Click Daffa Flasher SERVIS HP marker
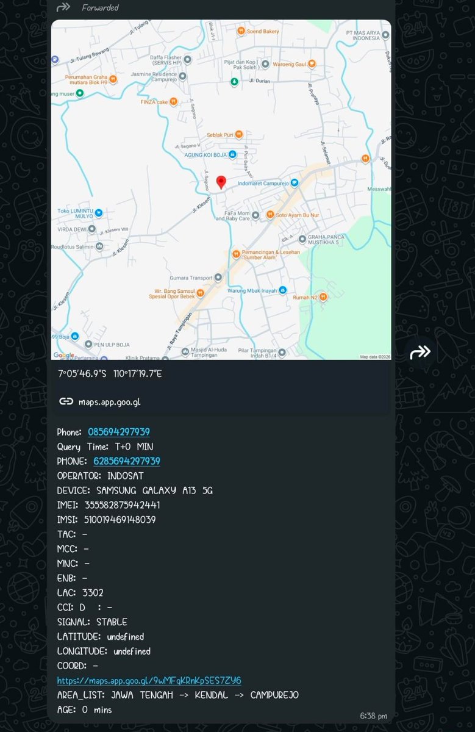This screenshot has height=732, width=475. (x=187, y=60)
